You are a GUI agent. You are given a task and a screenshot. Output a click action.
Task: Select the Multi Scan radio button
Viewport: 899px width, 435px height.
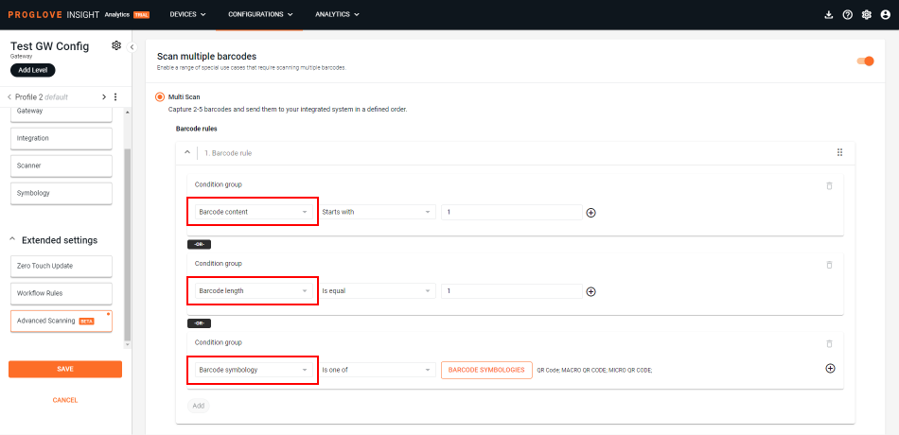[x=159, y=96]
